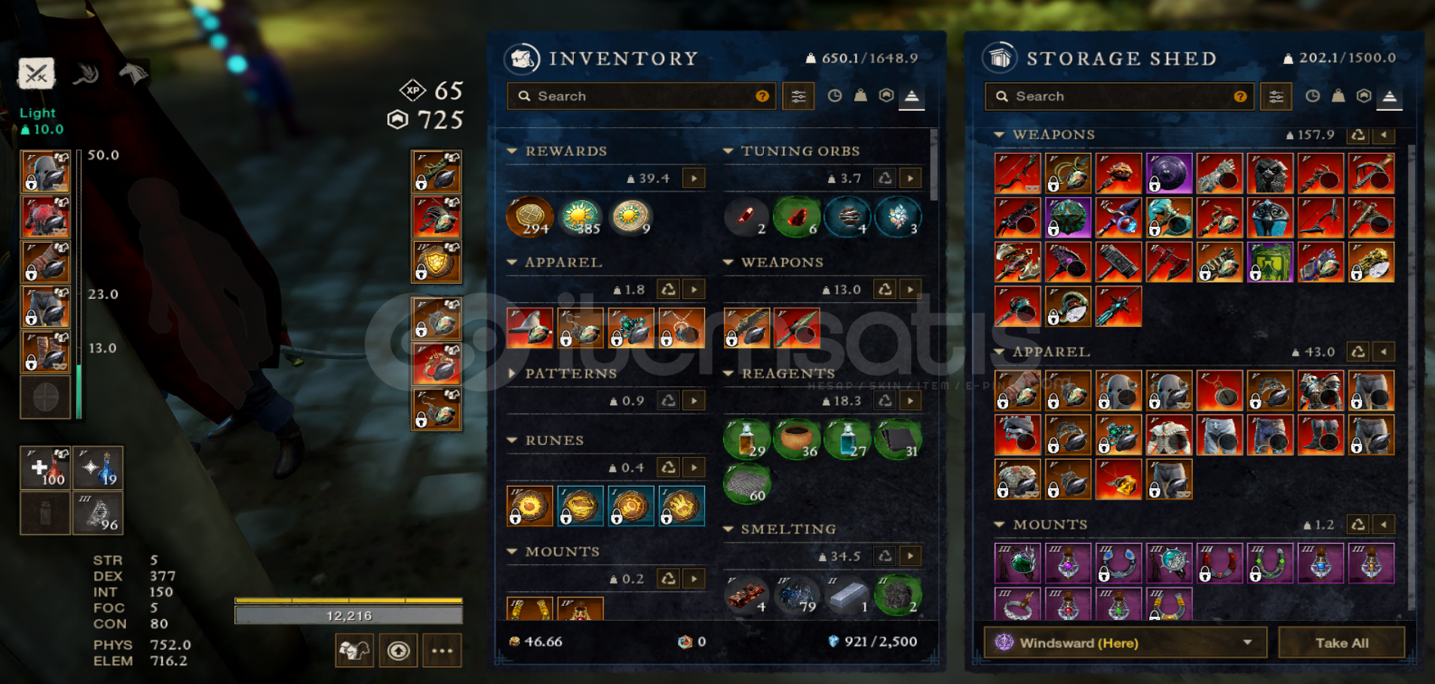
Task: Open the three-dots more options button
Action: [x=442, y=651]
